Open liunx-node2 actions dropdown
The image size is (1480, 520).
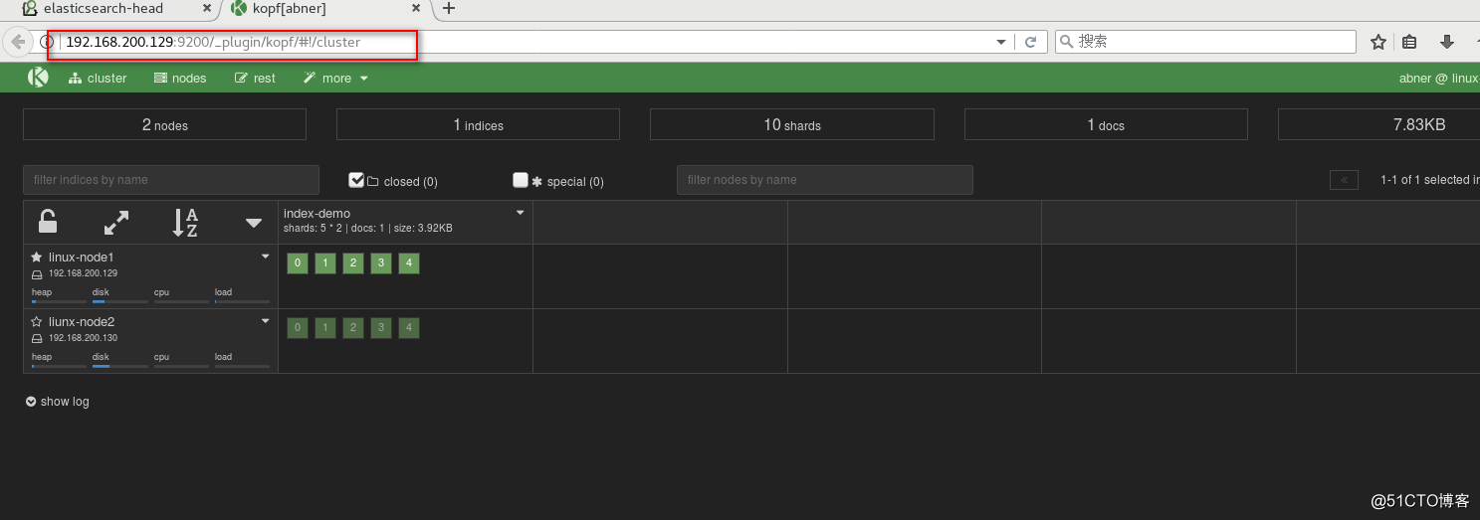pos(266,321)
